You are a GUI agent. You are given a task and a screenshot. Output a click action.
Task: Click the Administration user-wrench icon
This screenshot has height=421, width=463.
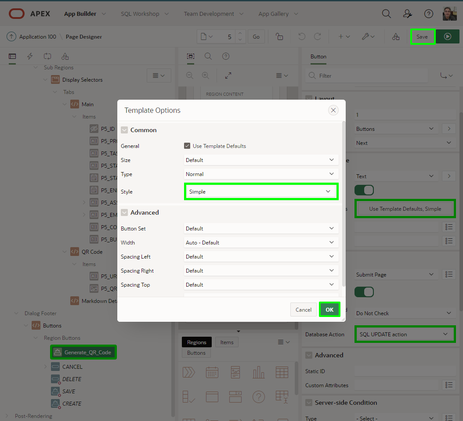(x=407, y=14)
